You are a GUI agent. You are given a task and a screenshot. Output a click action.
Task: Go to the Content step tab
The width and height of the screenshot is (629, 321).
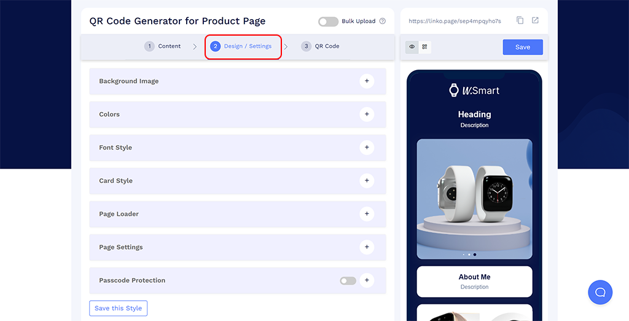(163, 46)
